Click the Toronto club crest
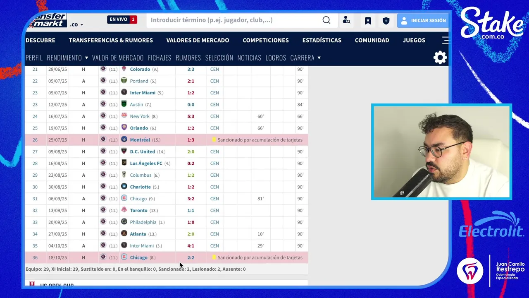The width and height of the screenshot is (529, 298). pos(124,210)
